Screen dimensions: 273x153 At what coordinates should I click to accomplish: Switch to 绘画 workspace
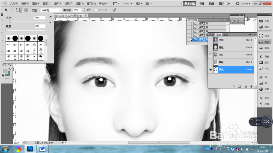(x=211, y=4)
